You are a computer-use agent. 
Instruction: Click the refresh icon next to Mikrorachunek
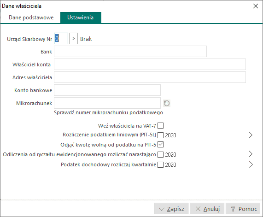167,103
